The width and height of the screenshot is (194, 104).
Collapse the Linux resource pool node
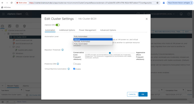point(10,47)
